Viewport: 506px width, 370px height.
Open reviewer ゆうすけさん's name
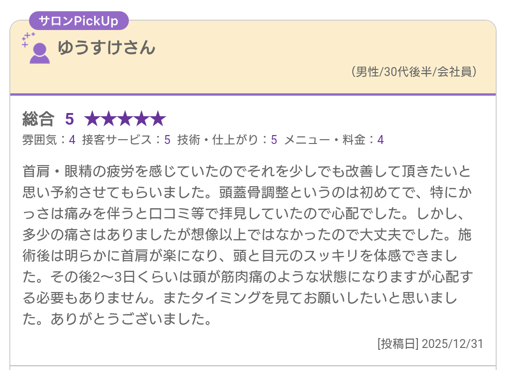pos(106,48)
